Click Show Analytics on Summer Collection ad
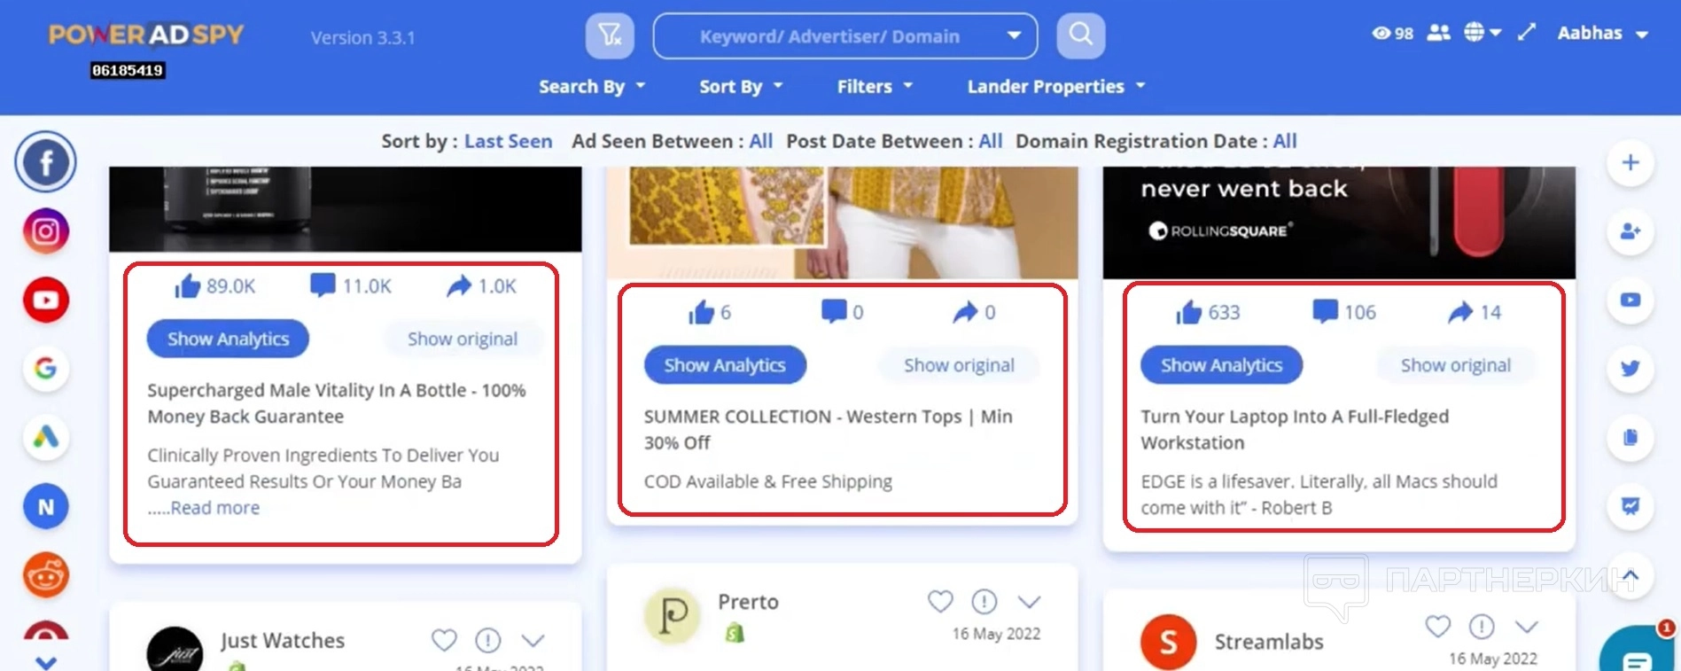The height and width of the screenshot is (671, 1681). pyautogui.click(x=725, y=365)
